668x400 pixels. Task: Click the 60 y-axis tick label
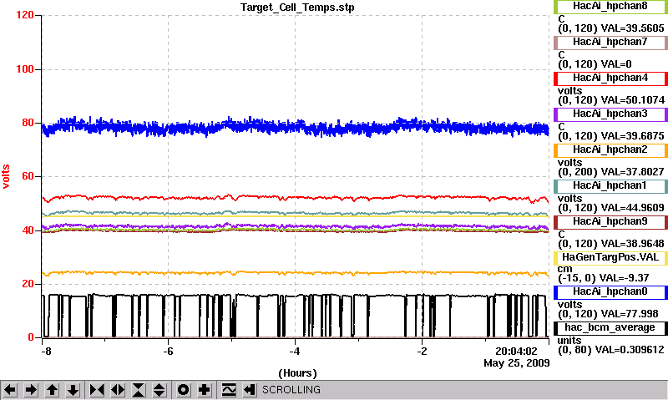coord(28,176)
